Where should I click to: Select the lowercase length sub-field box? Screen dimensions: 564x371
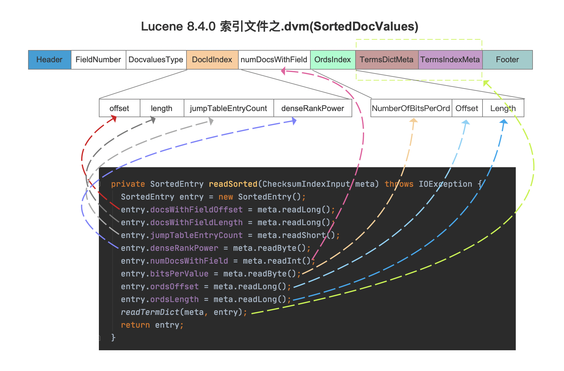pos(162,108)
